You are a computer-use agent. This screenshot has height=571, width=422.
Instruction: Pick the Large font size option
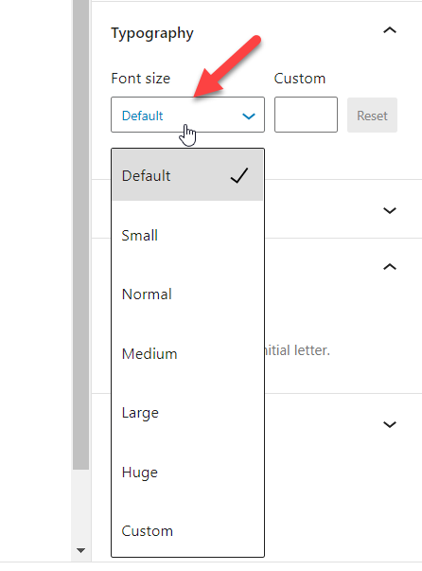[x=187, y=413]
